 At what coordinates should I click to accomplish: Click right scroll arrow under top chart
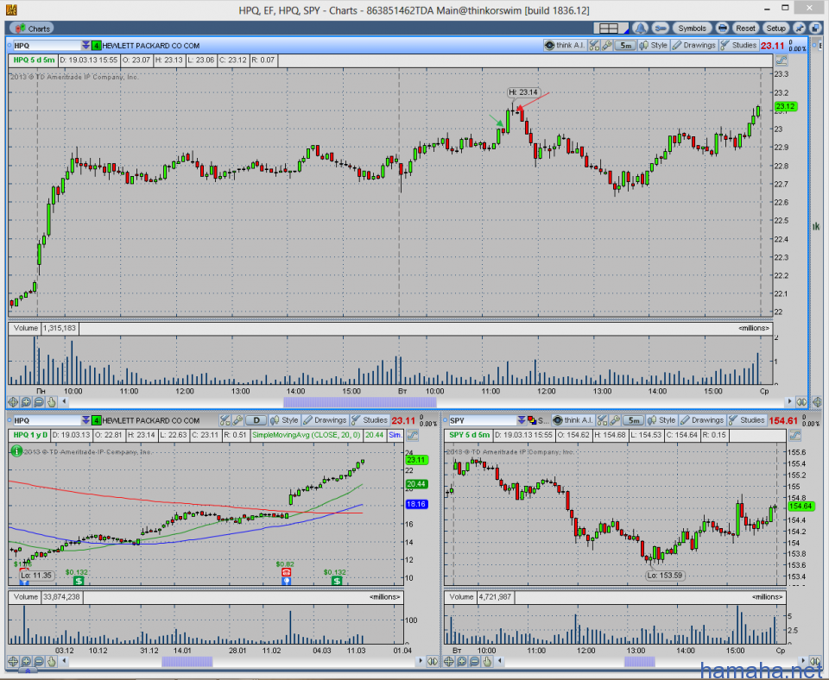[x=790, y=401]
